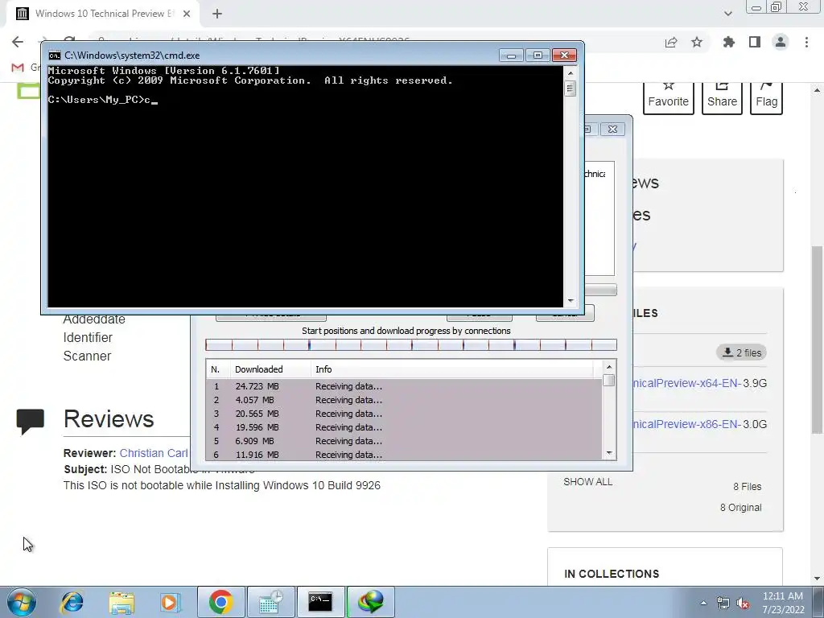Click the Windows Start orb
The height and width of the screenshot is (618, 824).
pos(22,602)
